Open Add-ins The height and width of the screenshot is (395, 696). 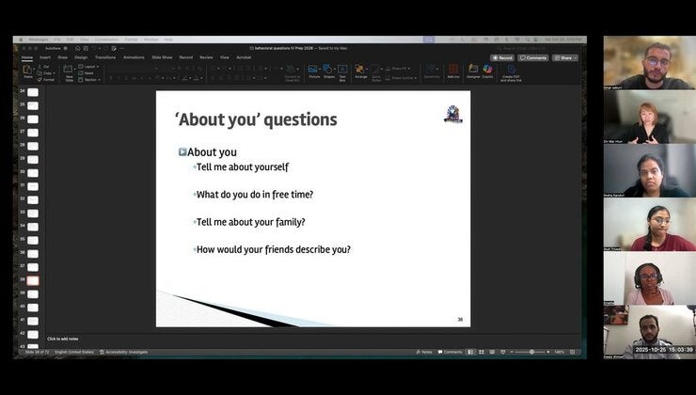(x=453, y=71)
